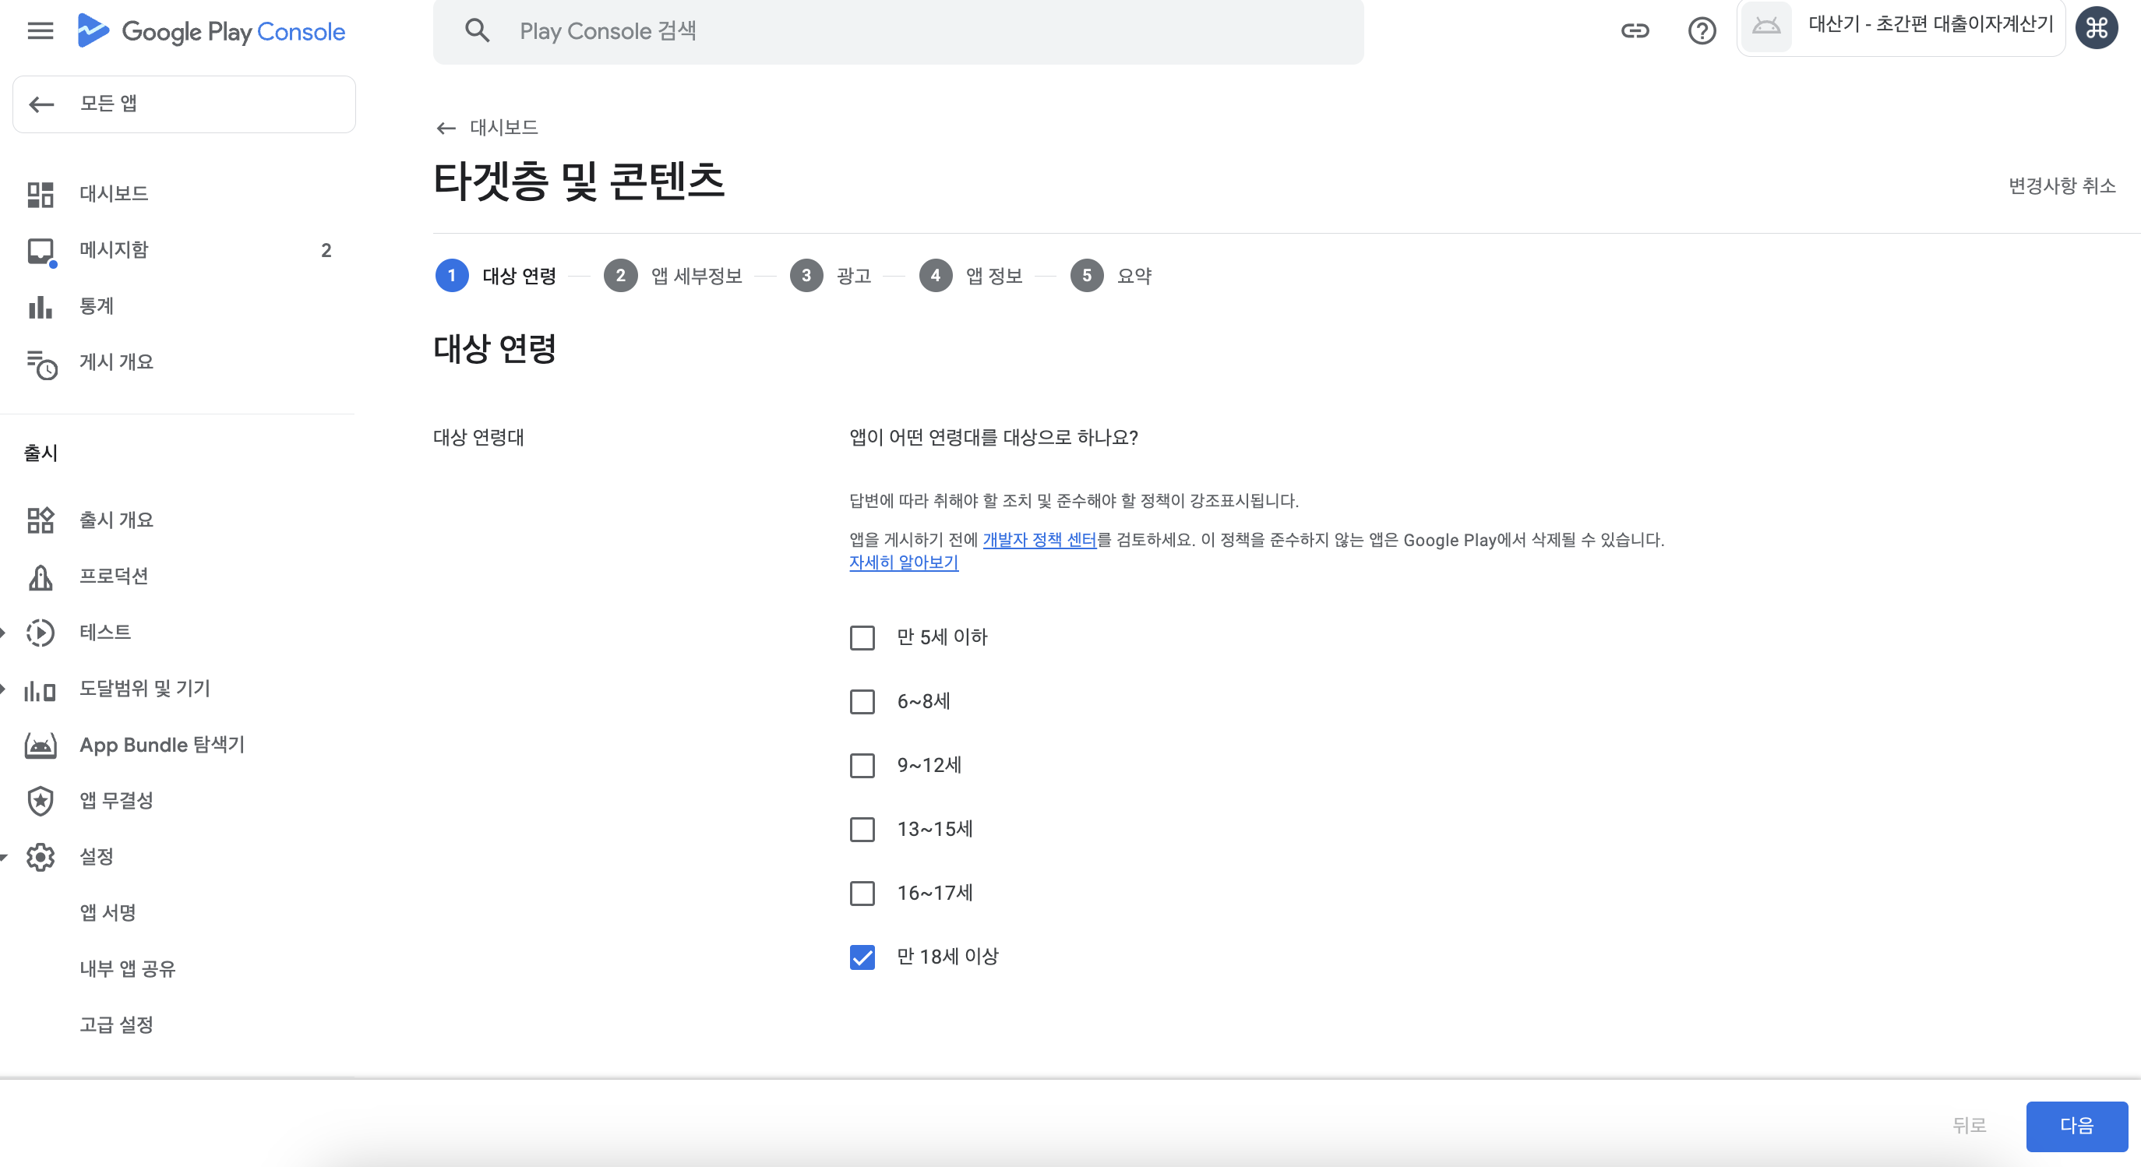
Task: Expand the 테스트 sidebar section
Action: (x=4, y=633)
